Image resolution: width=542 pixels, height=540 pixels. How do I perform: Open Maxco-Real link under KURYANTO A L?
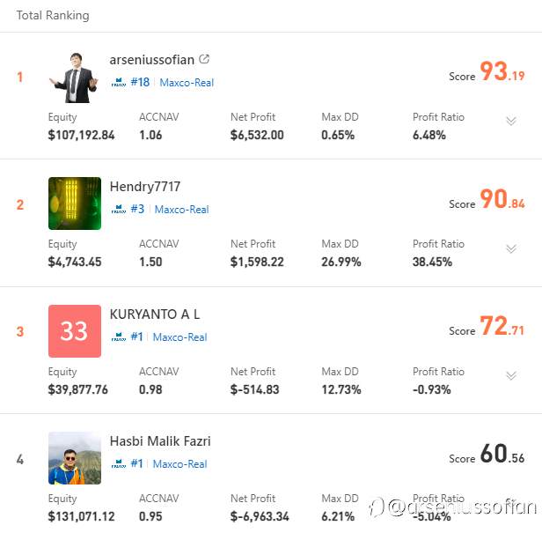(179, 337)
